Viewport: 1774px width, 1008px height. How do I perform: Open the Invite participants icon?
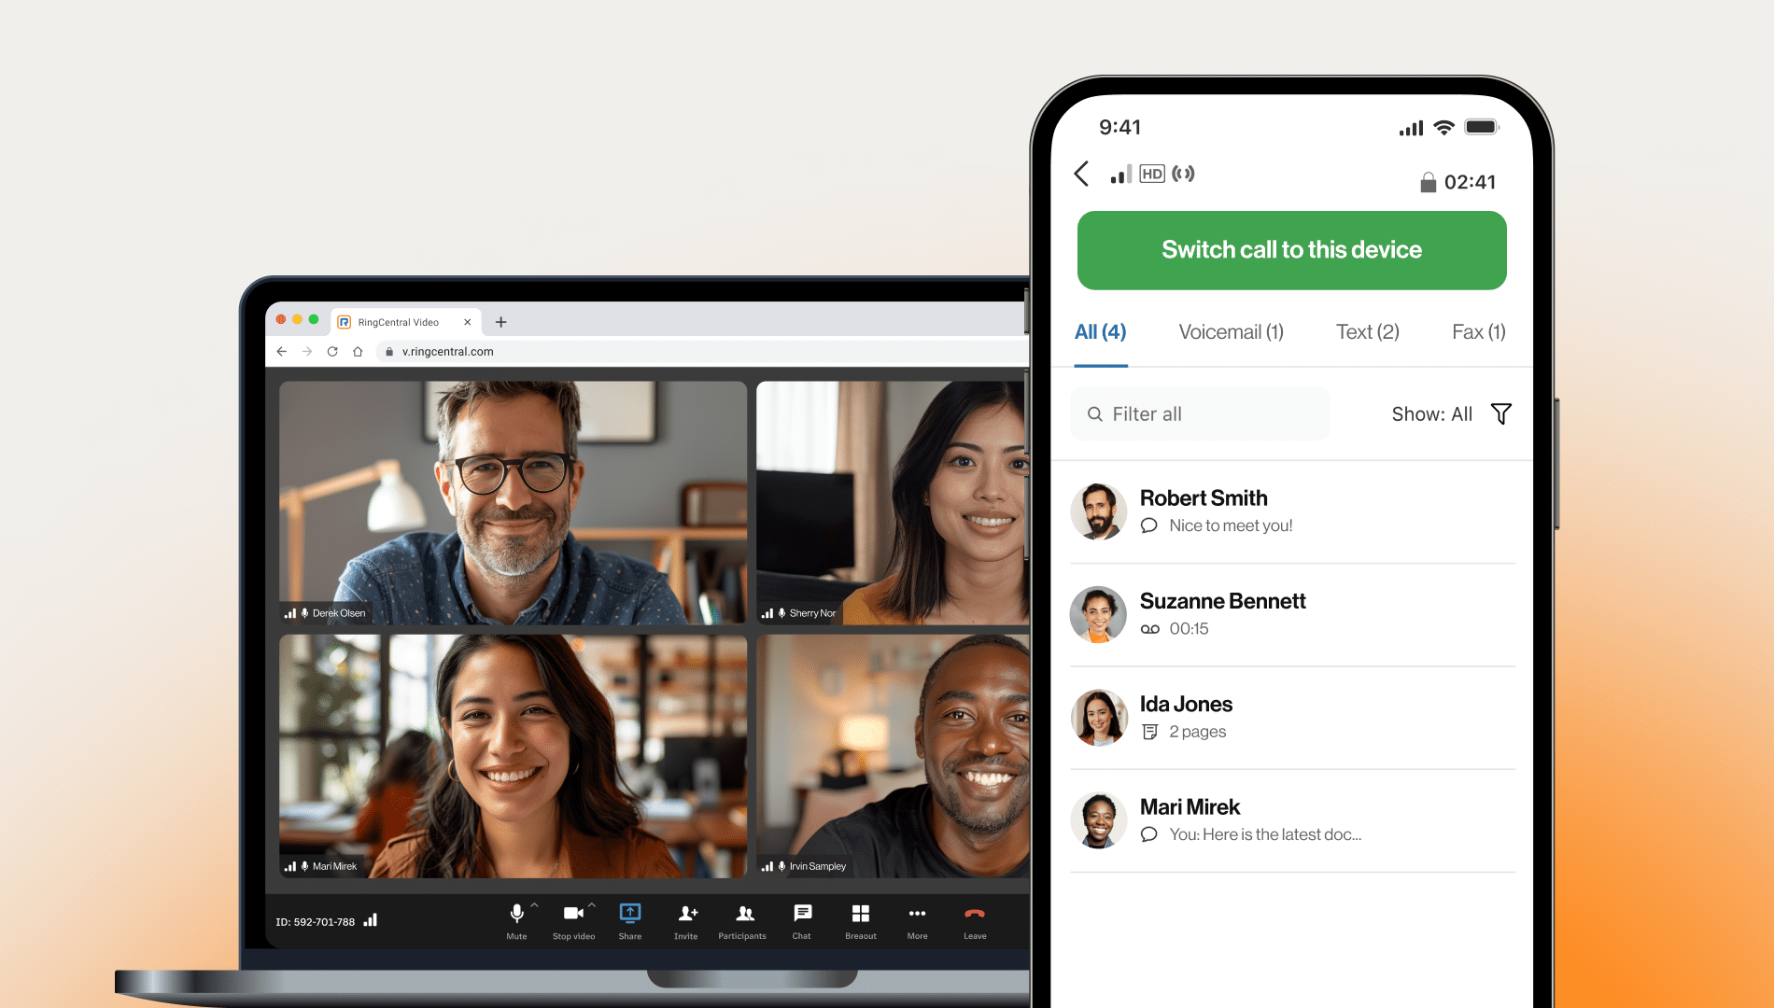point(687,914)
